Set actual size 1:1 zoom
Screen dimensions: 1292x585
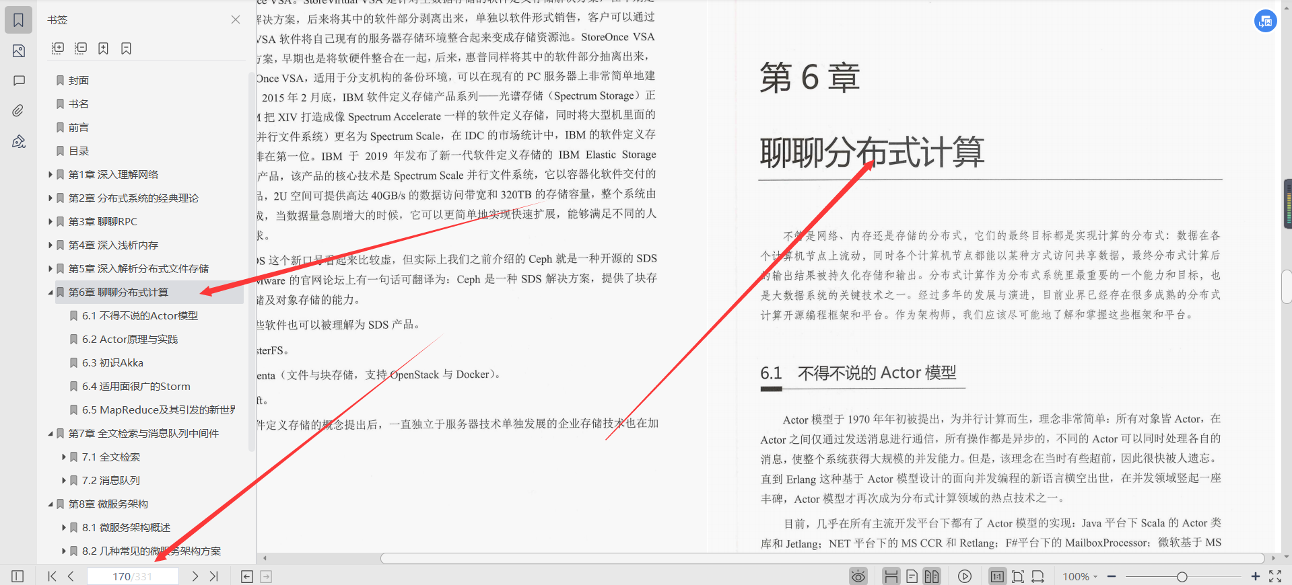click(x=997, y=576)
